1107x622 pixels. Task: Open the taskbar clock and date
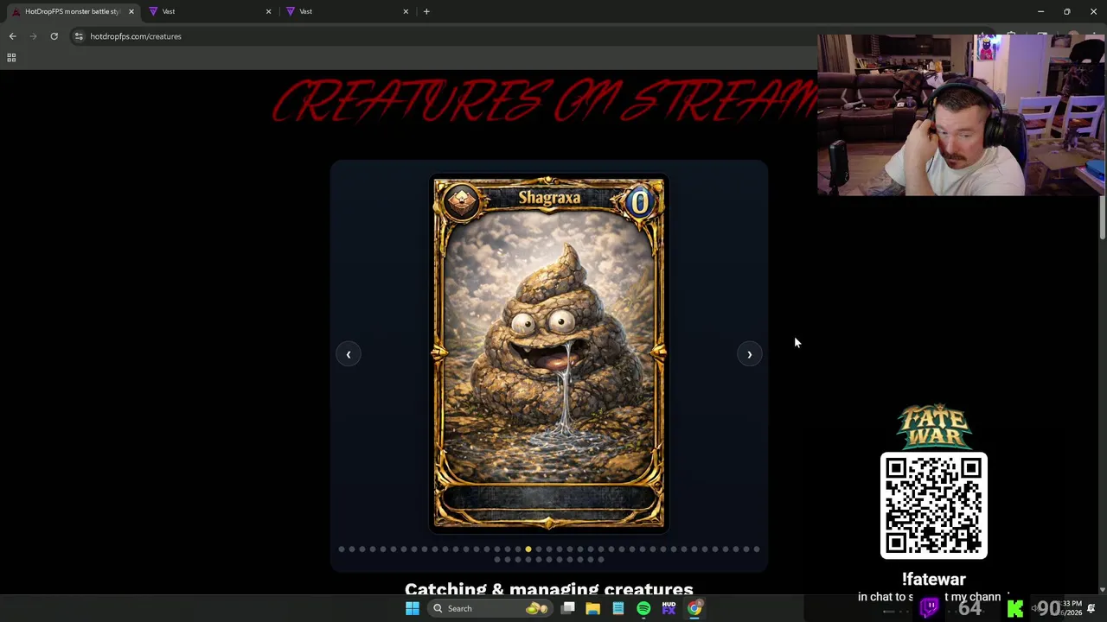(x=1071, y=608)
